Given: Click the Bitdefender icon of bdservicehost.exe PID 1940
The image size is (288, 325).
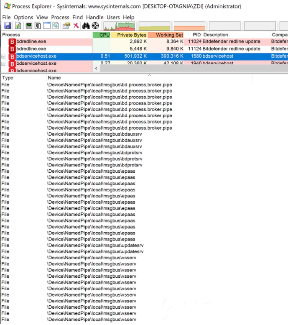Looking at the screenshot, I should 12,64.
